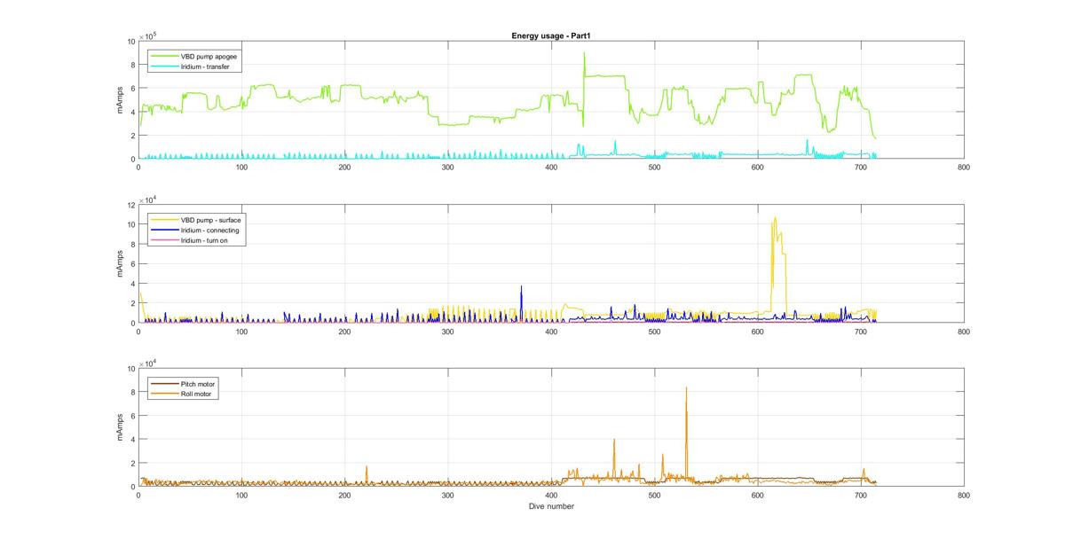Select the "Pitch motor" legend entry
Viewport: 1065px width, 547px height.
coord(199,384)
